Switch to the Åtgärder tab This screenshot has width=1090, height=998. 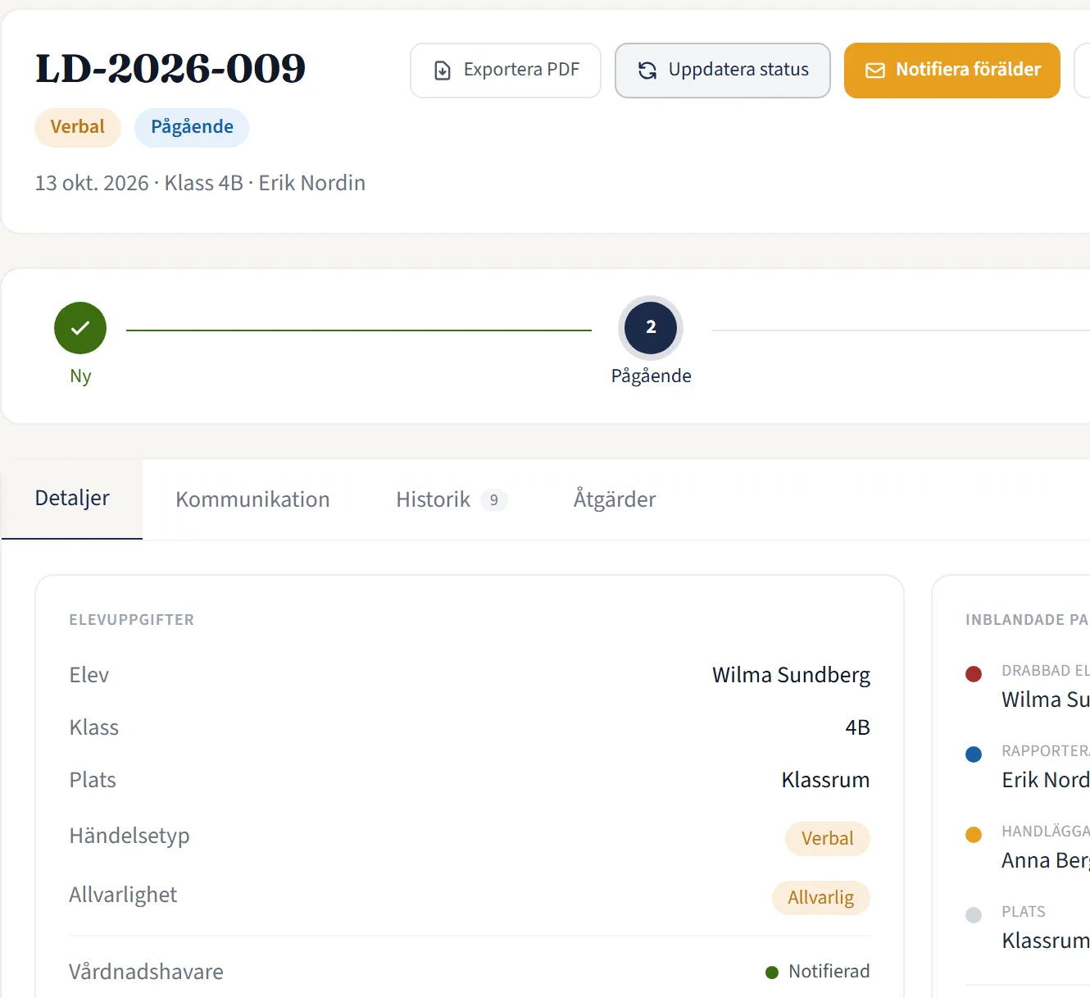[x=615, y=499]
